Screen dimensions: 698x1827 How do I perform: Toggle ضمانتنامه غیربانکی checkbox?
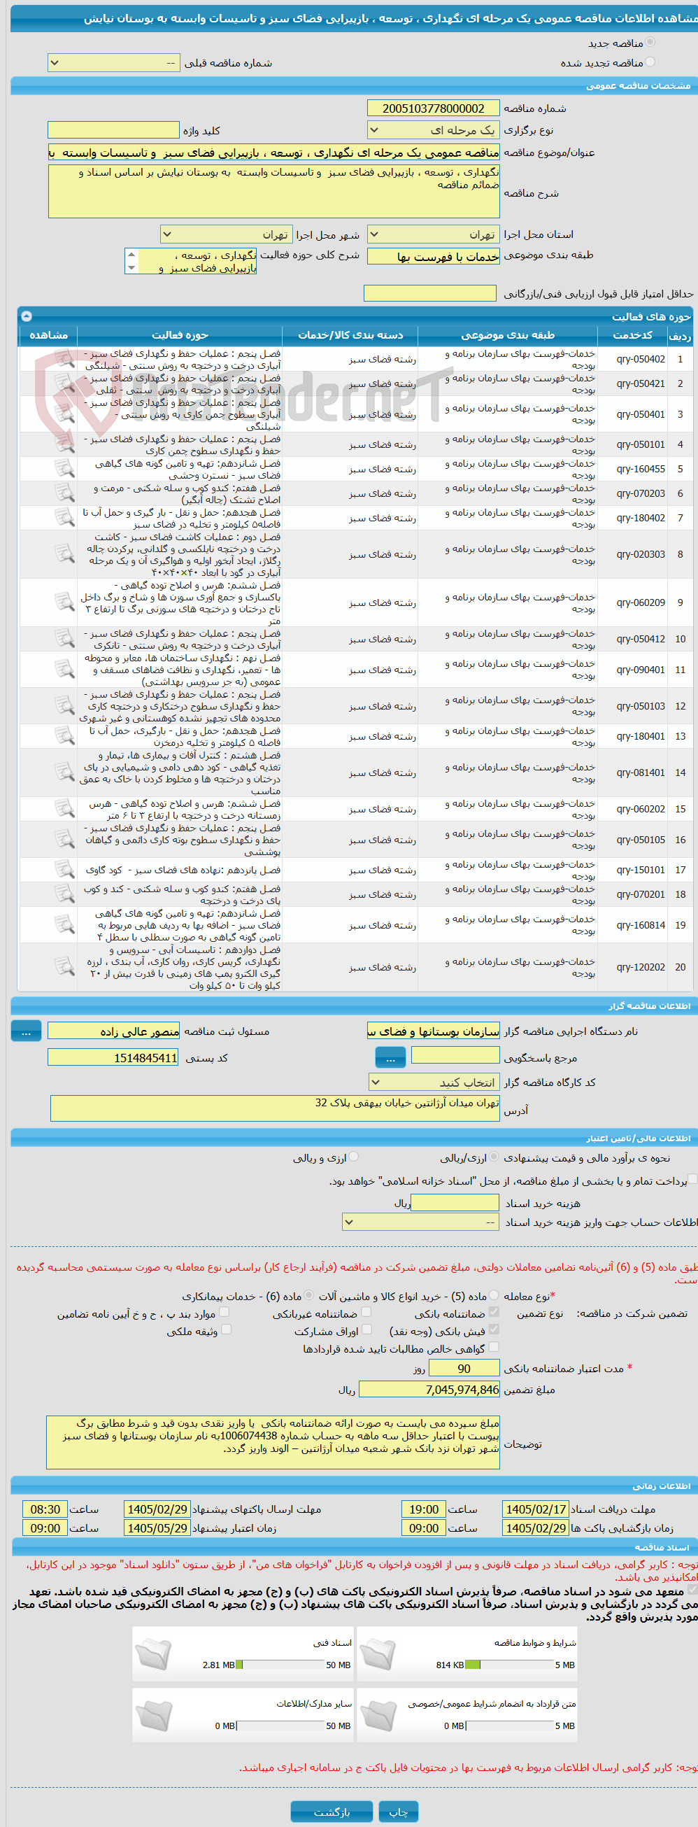click(366, 1312)
